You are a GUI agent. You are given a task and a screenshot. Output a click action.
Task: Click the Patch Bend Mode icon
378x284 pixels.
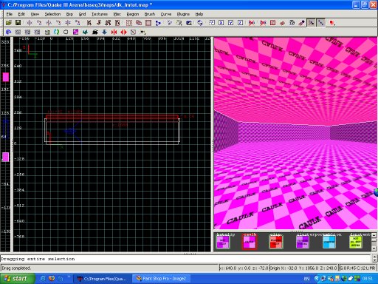click(x=292, y=23)
